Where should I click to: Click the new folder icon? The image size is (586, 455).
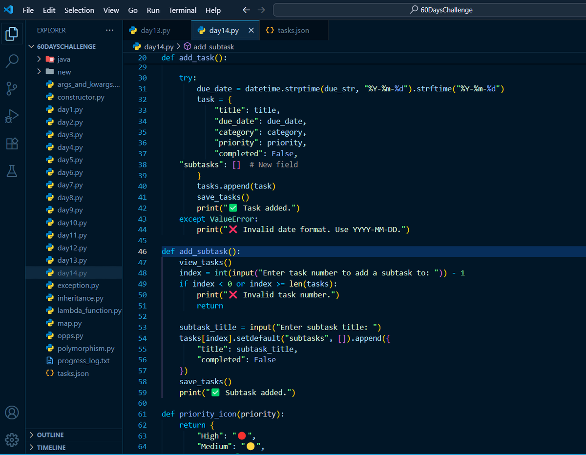(x=50, y=72)
